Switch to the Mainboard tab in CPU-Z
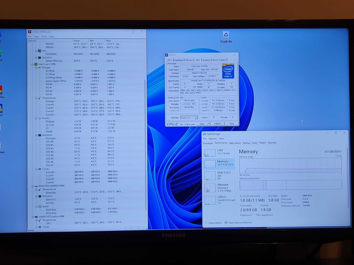Screen dimensions: 354x265 [x=179, y=60]
